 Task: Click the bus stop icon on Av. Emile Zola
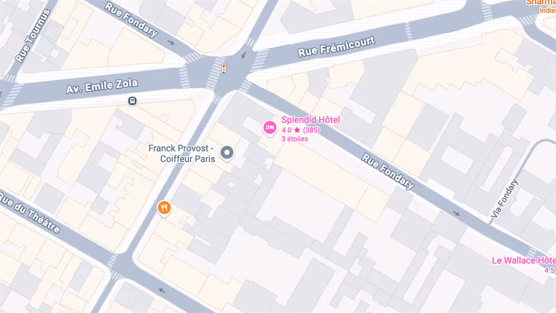pyautogui.click(x=132, y=101)
